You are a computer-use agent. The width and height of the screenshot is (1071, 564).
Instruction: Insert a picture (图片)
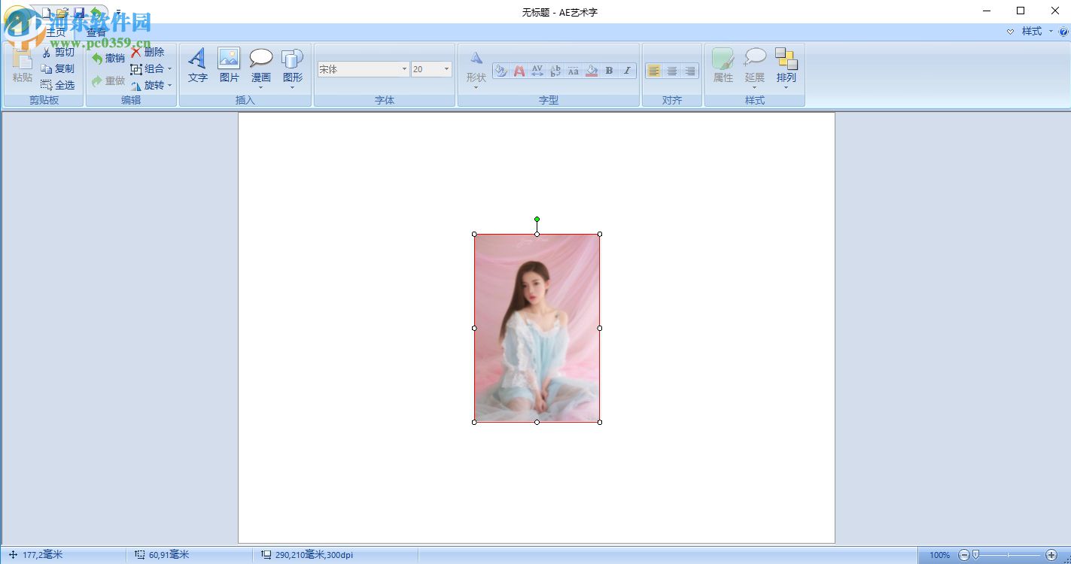pos(229,66)
